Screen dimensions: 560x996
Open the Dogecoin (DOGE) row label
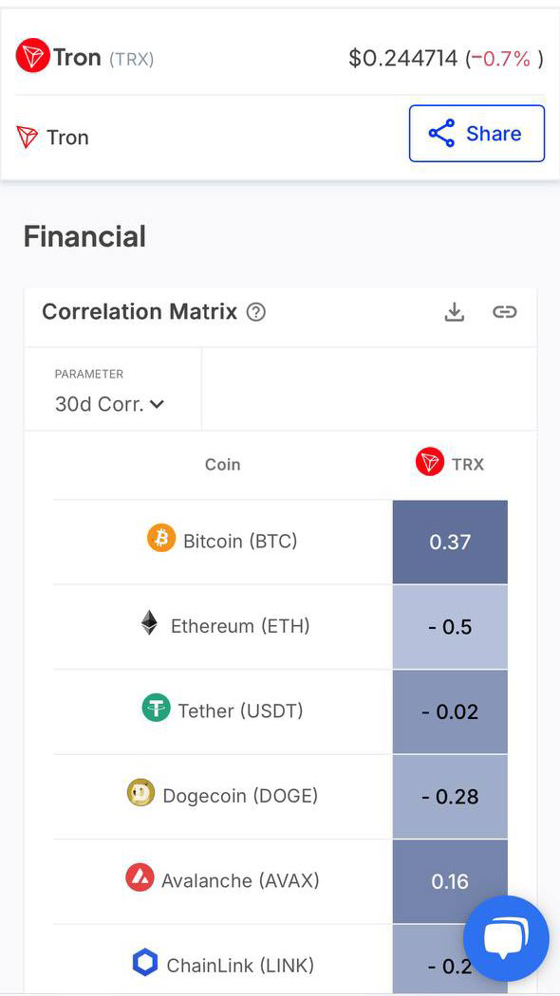240,795
